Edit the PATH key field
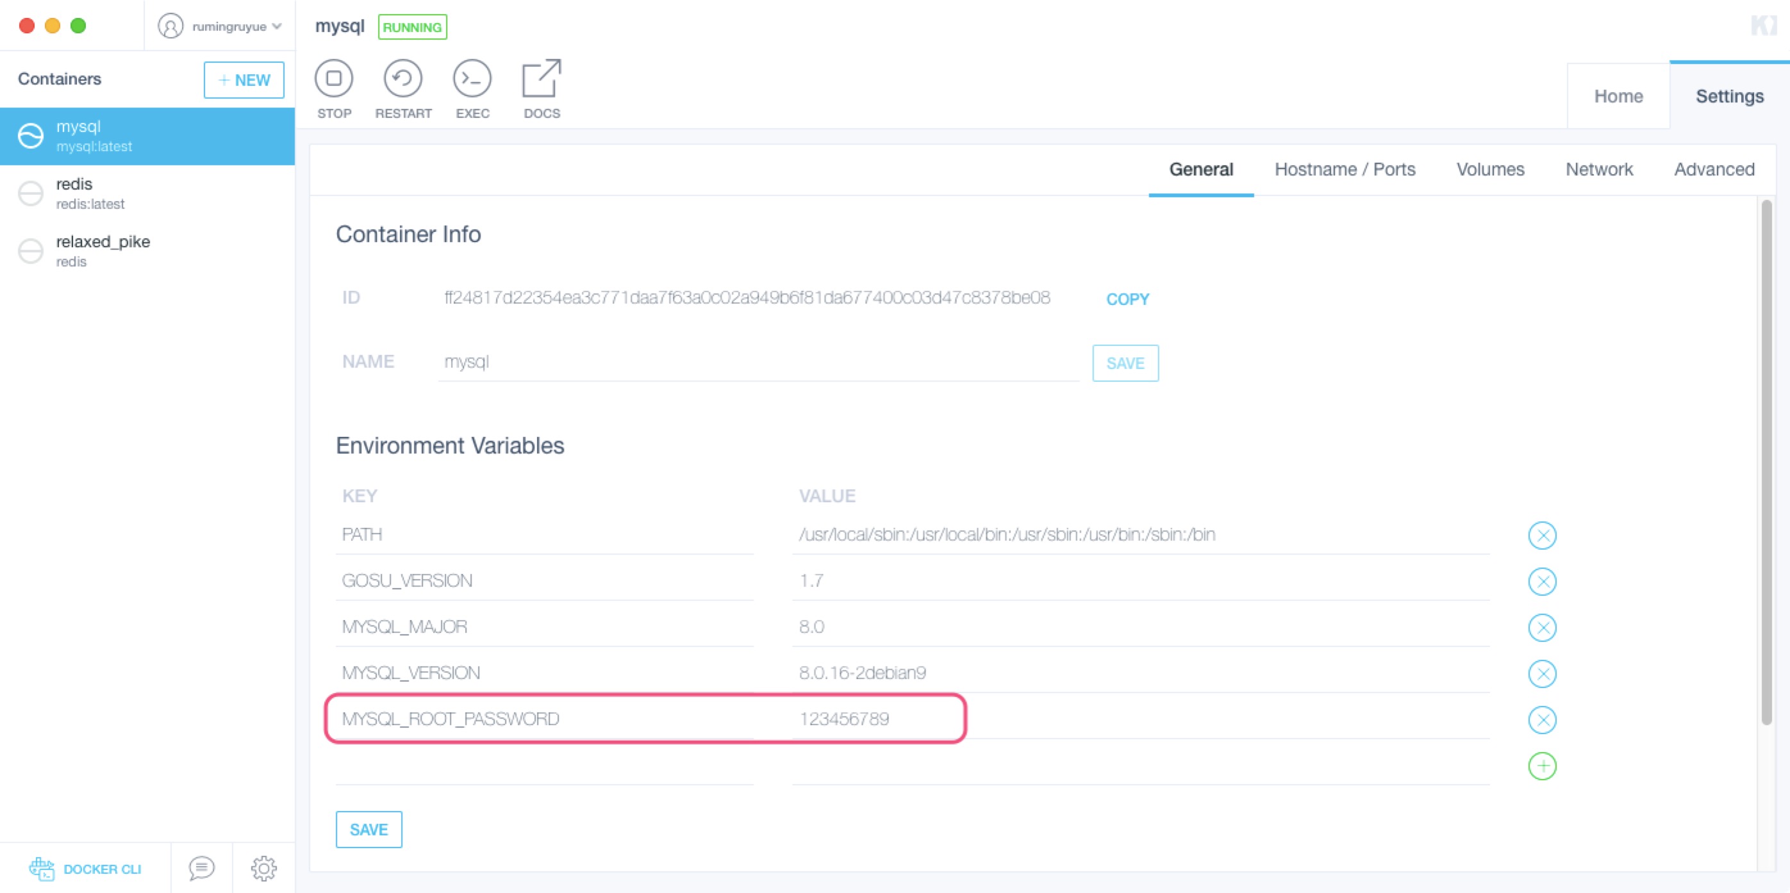Viewport: 1790px width, 893px height. pos(545,535)
